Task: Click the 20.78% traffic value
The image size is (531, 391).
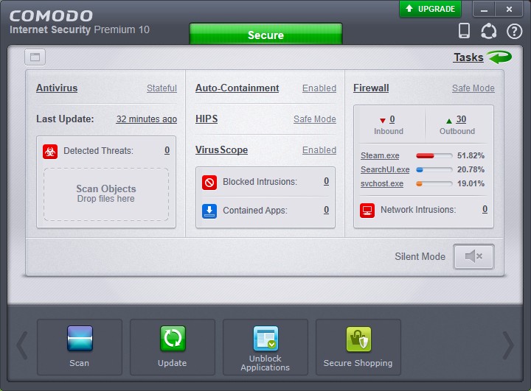Action: (x=471, y=169)
